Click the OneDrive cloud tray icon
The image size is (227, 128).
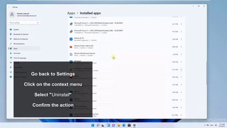[x=208, y=125]
